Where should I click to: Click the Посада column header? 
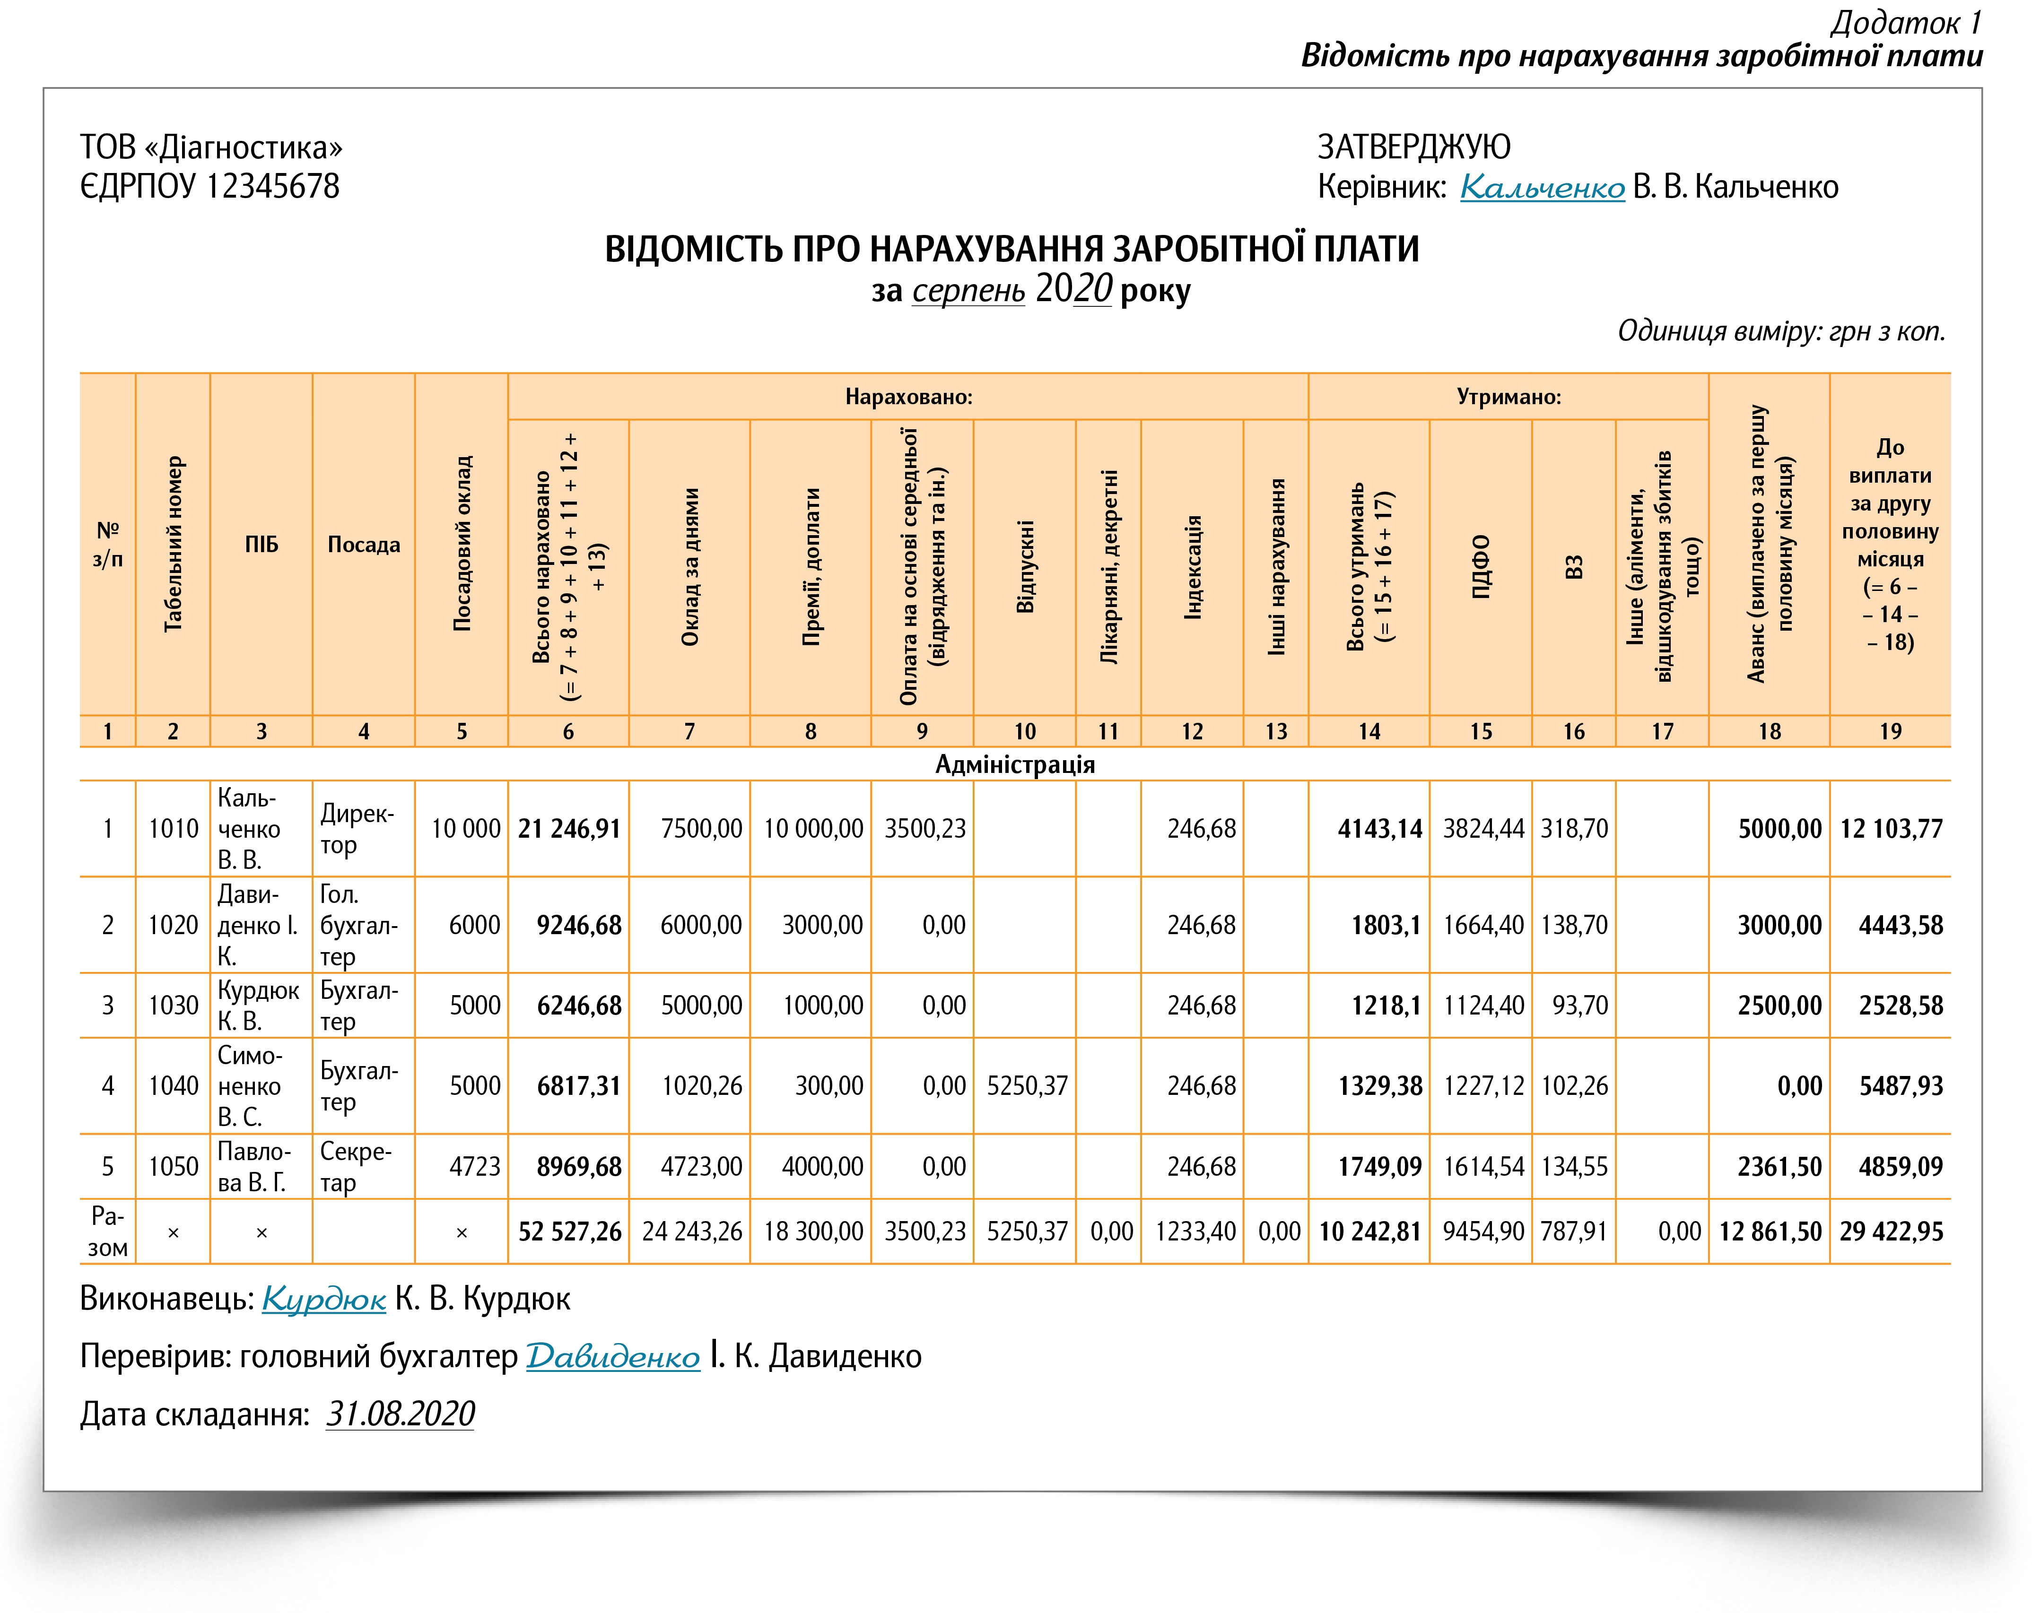coord(364,545)
